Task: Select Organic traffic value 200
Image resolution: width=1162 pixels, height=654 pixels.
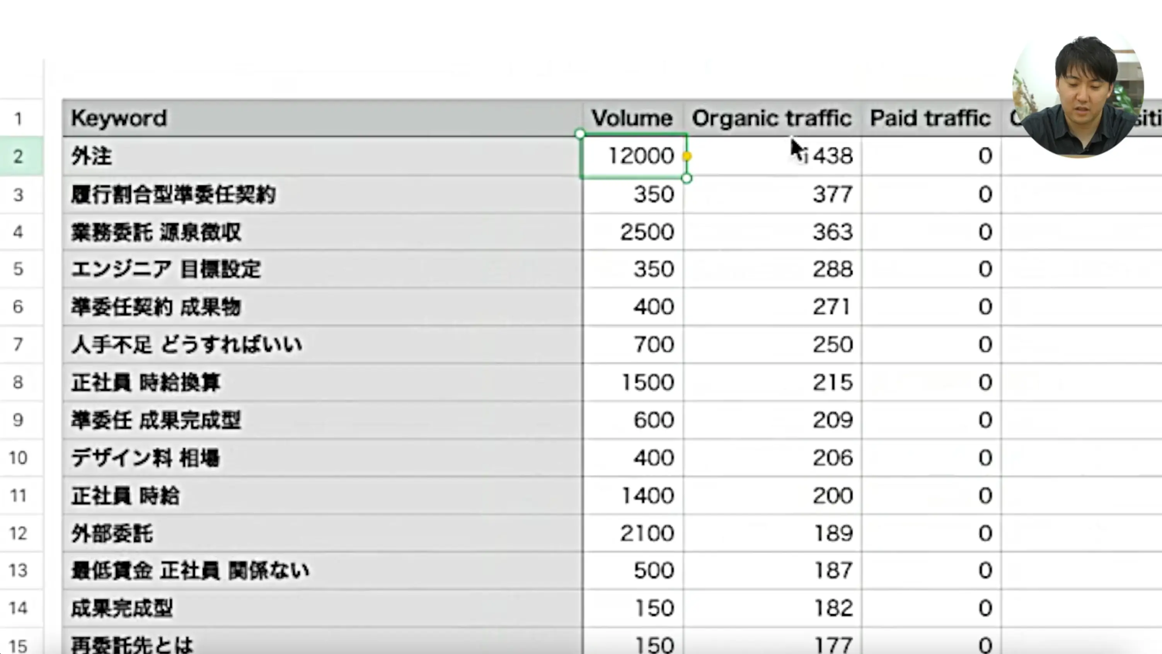Action: [772, 496]
